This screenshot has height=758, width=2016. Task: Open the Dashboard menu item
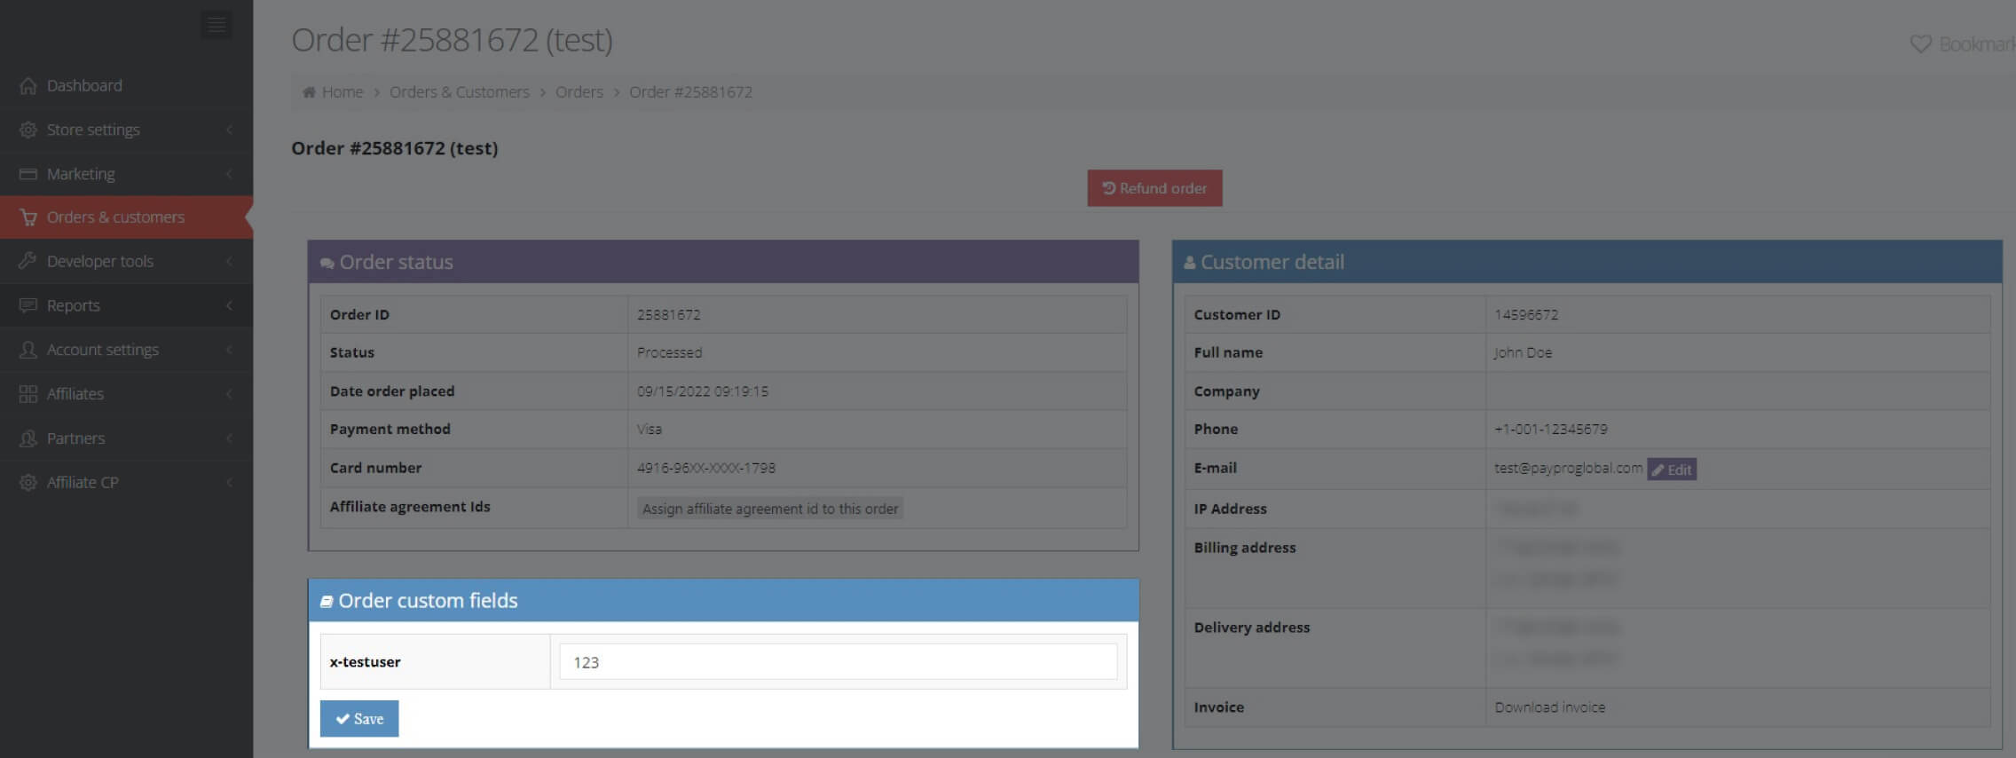click(x=126, y=86)
